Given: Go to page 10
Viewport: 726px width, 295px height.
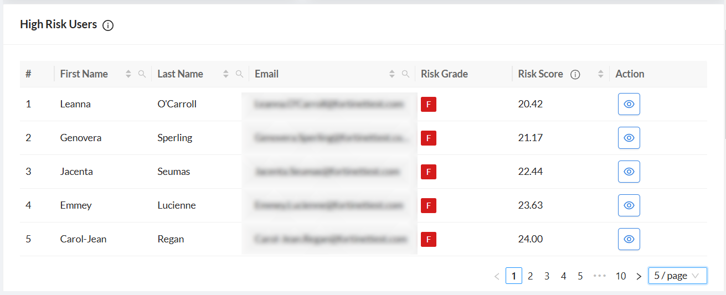Looking at the screenshot, I should [621, 276].
